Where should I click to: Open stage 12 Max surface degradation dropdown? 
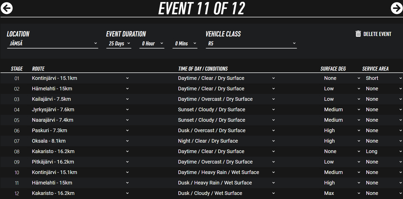pyautogui.click(x=342, y=193)
